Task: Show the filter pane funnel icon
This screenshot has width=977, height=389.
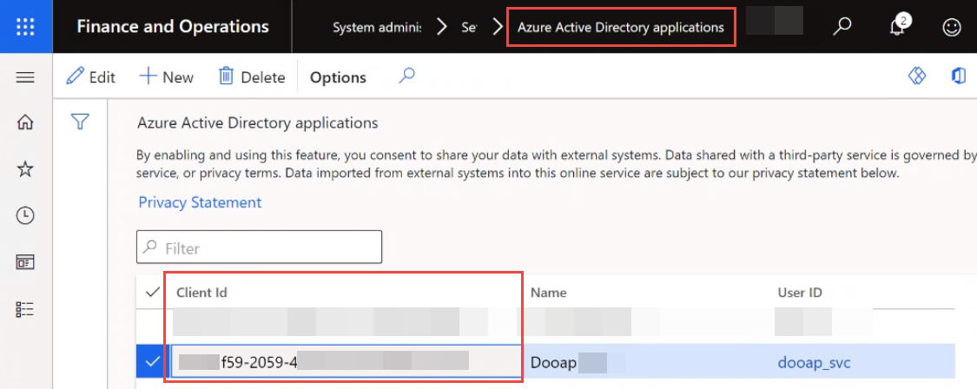Action: (80, 122)
